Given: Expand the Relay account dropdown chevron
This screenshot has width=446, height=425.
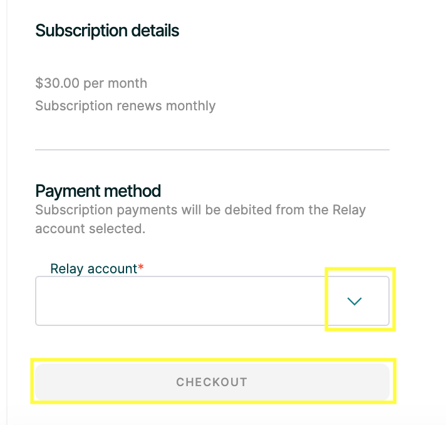Looking at the screenshot, I should (x=355, y=302).
